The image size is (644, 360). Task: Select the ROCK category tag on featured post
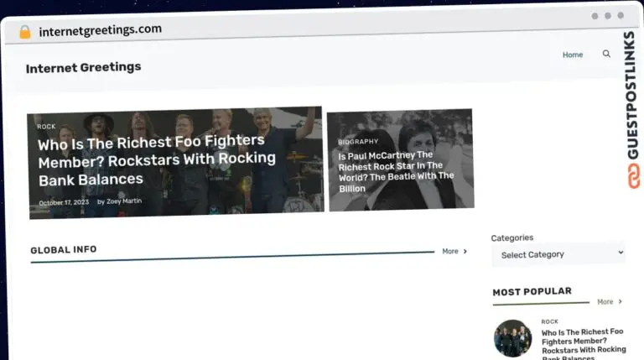click(x=46, y=127)
